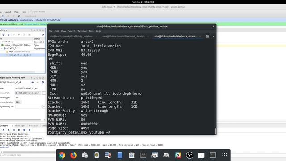This screenshot has width=286, height=161.
Task: Click the run trigger icon in Hardware panel
Action: click(x=19, y=34)
